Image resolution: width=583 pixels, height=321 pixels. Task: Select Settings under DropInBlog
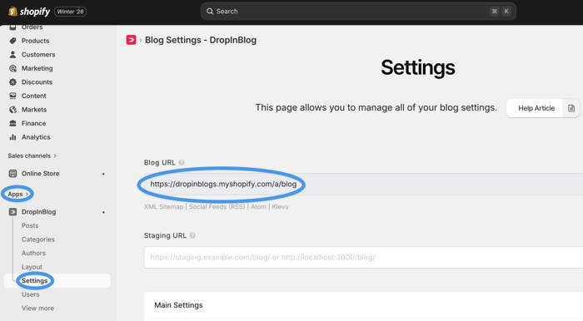coord(35,280)
